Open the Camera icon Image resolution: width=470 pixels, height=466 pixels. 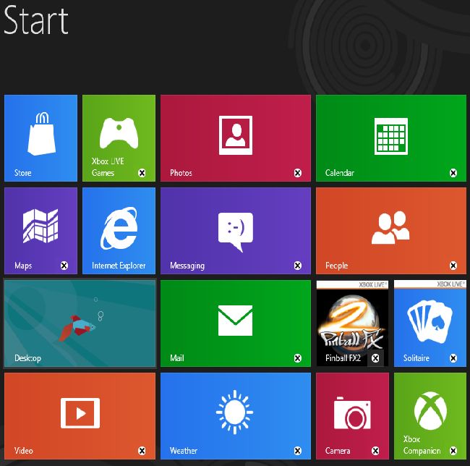coord(352,413)
